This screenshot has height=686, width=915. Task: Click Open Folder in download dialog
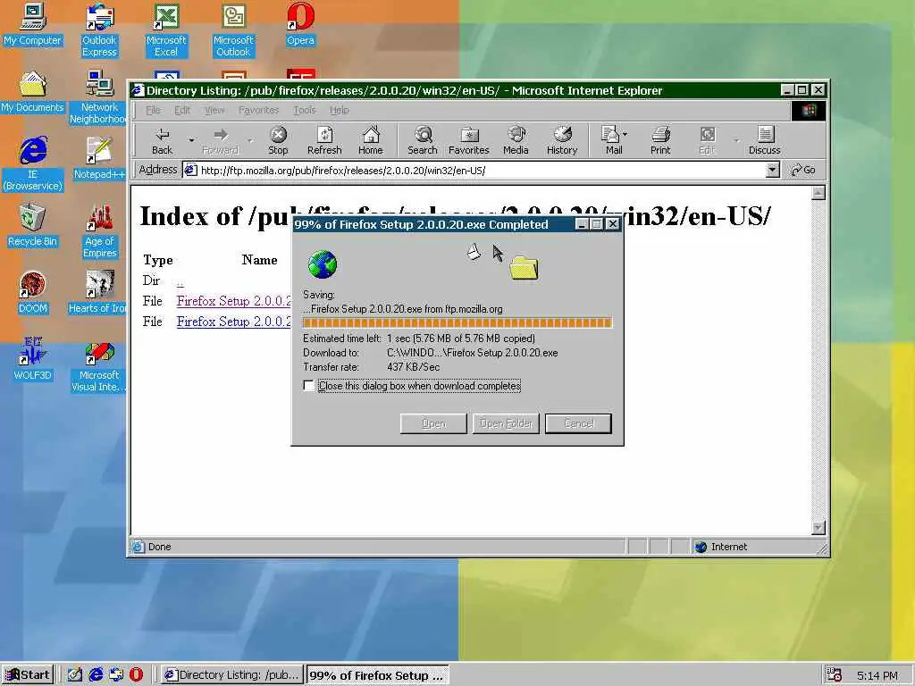pyautogui.click(x=506, y=423)
